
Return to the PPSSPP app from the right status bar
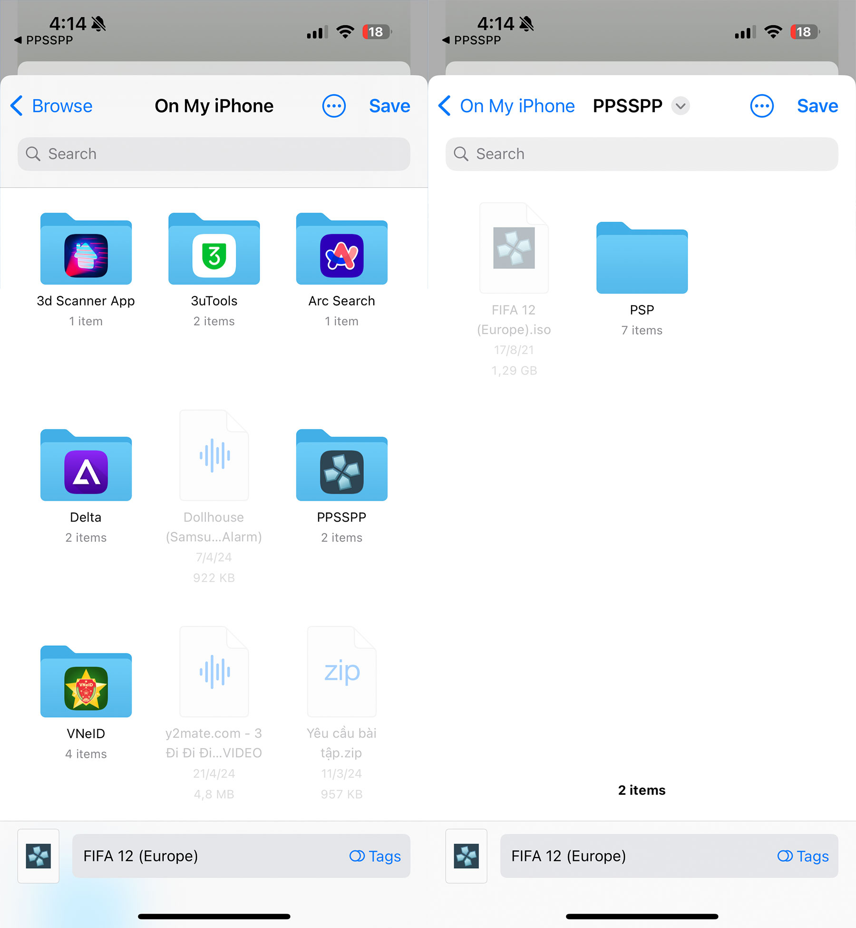[472, 40]
